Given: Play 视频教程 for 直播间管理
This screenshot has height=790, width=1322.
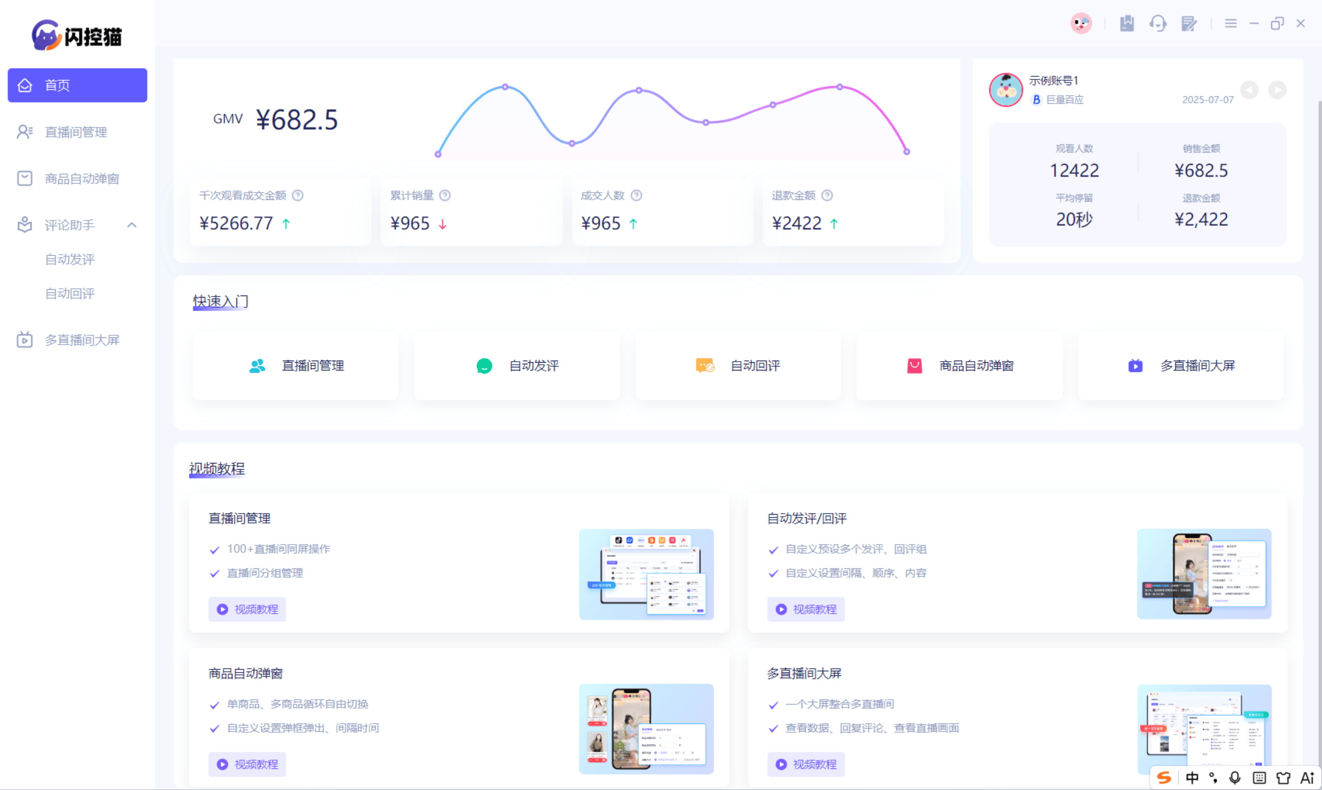Looking at the screenshot, I should [x=247, y=609].
